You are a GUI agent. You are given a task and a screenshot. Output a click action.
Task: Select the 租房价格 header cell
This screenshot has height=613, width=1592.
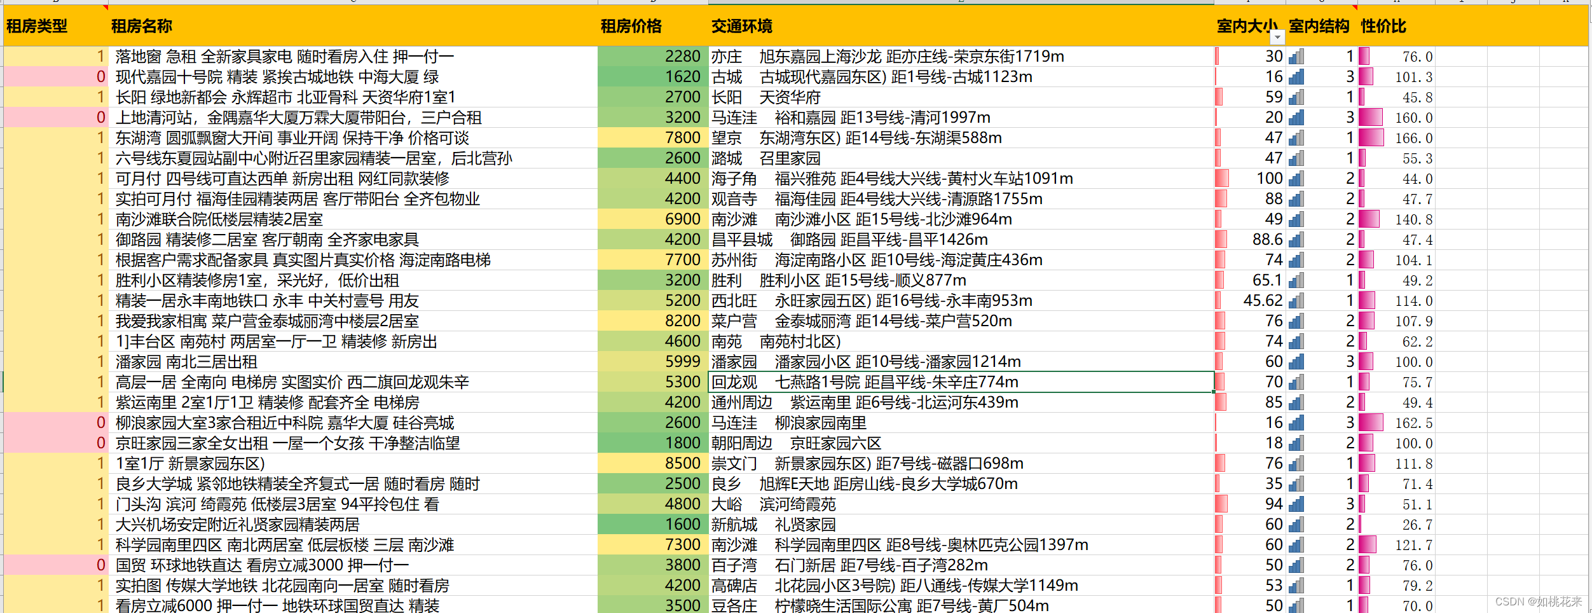(x=653, y=25)
